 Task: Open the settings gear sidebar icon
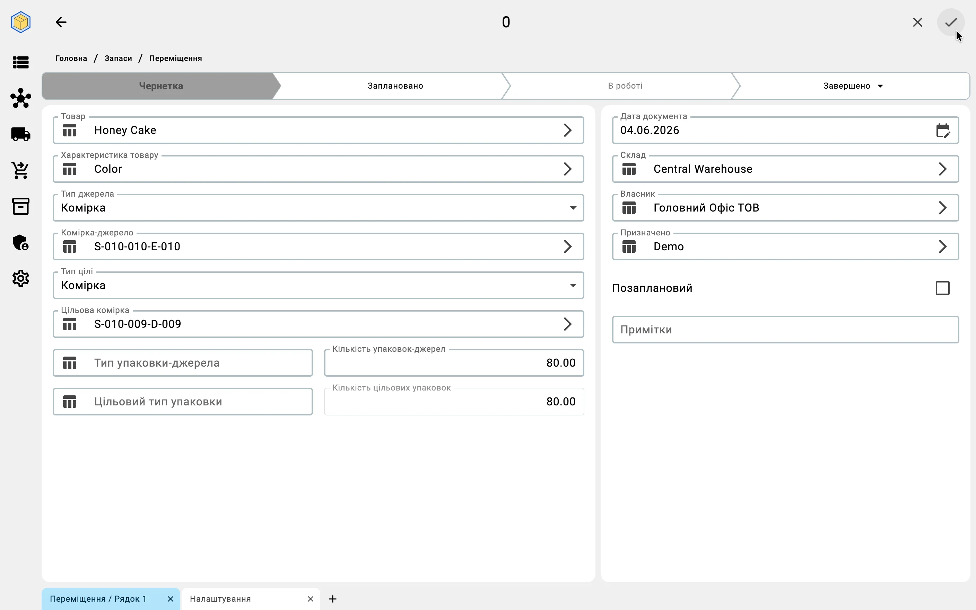point(20,278)
